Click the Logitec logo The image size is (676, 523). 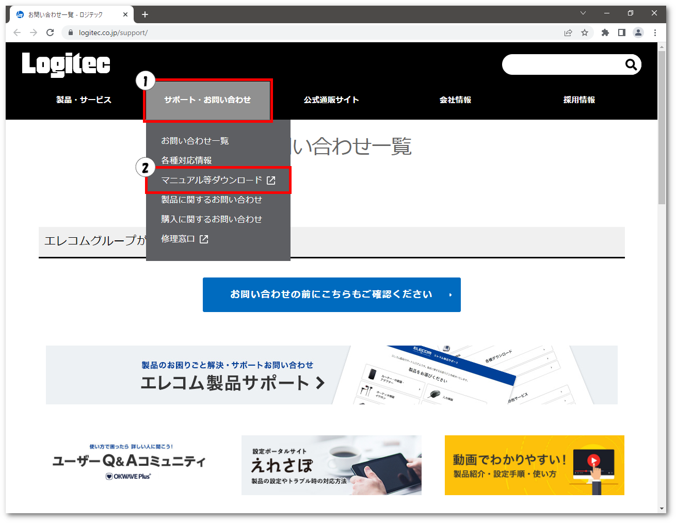66,64
